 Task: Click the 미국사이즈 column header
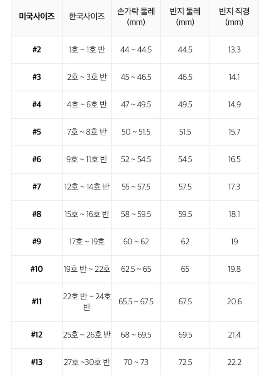pos(37,17)
